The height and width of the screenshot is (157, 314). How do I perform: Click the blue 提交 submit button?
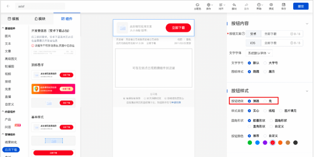pos(301,6)
